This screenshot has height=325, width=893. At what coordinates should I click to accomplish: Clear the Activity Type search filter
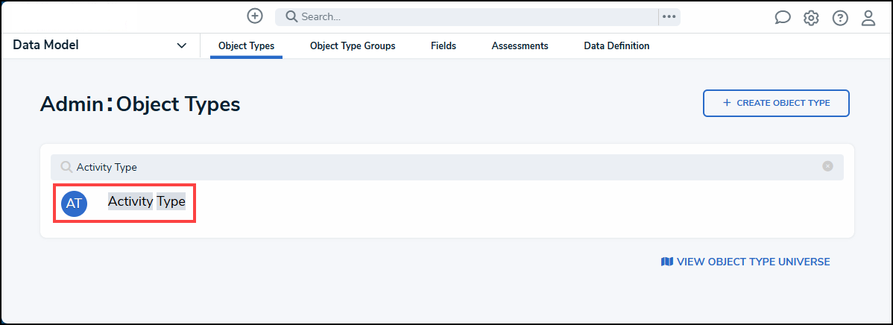827,166
